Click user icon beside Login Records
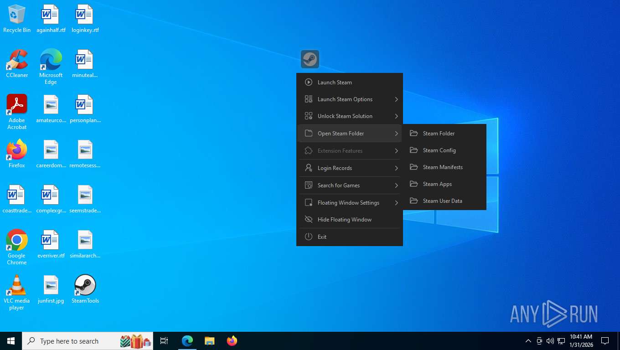The image size is (620, 350). coord(309,168)
